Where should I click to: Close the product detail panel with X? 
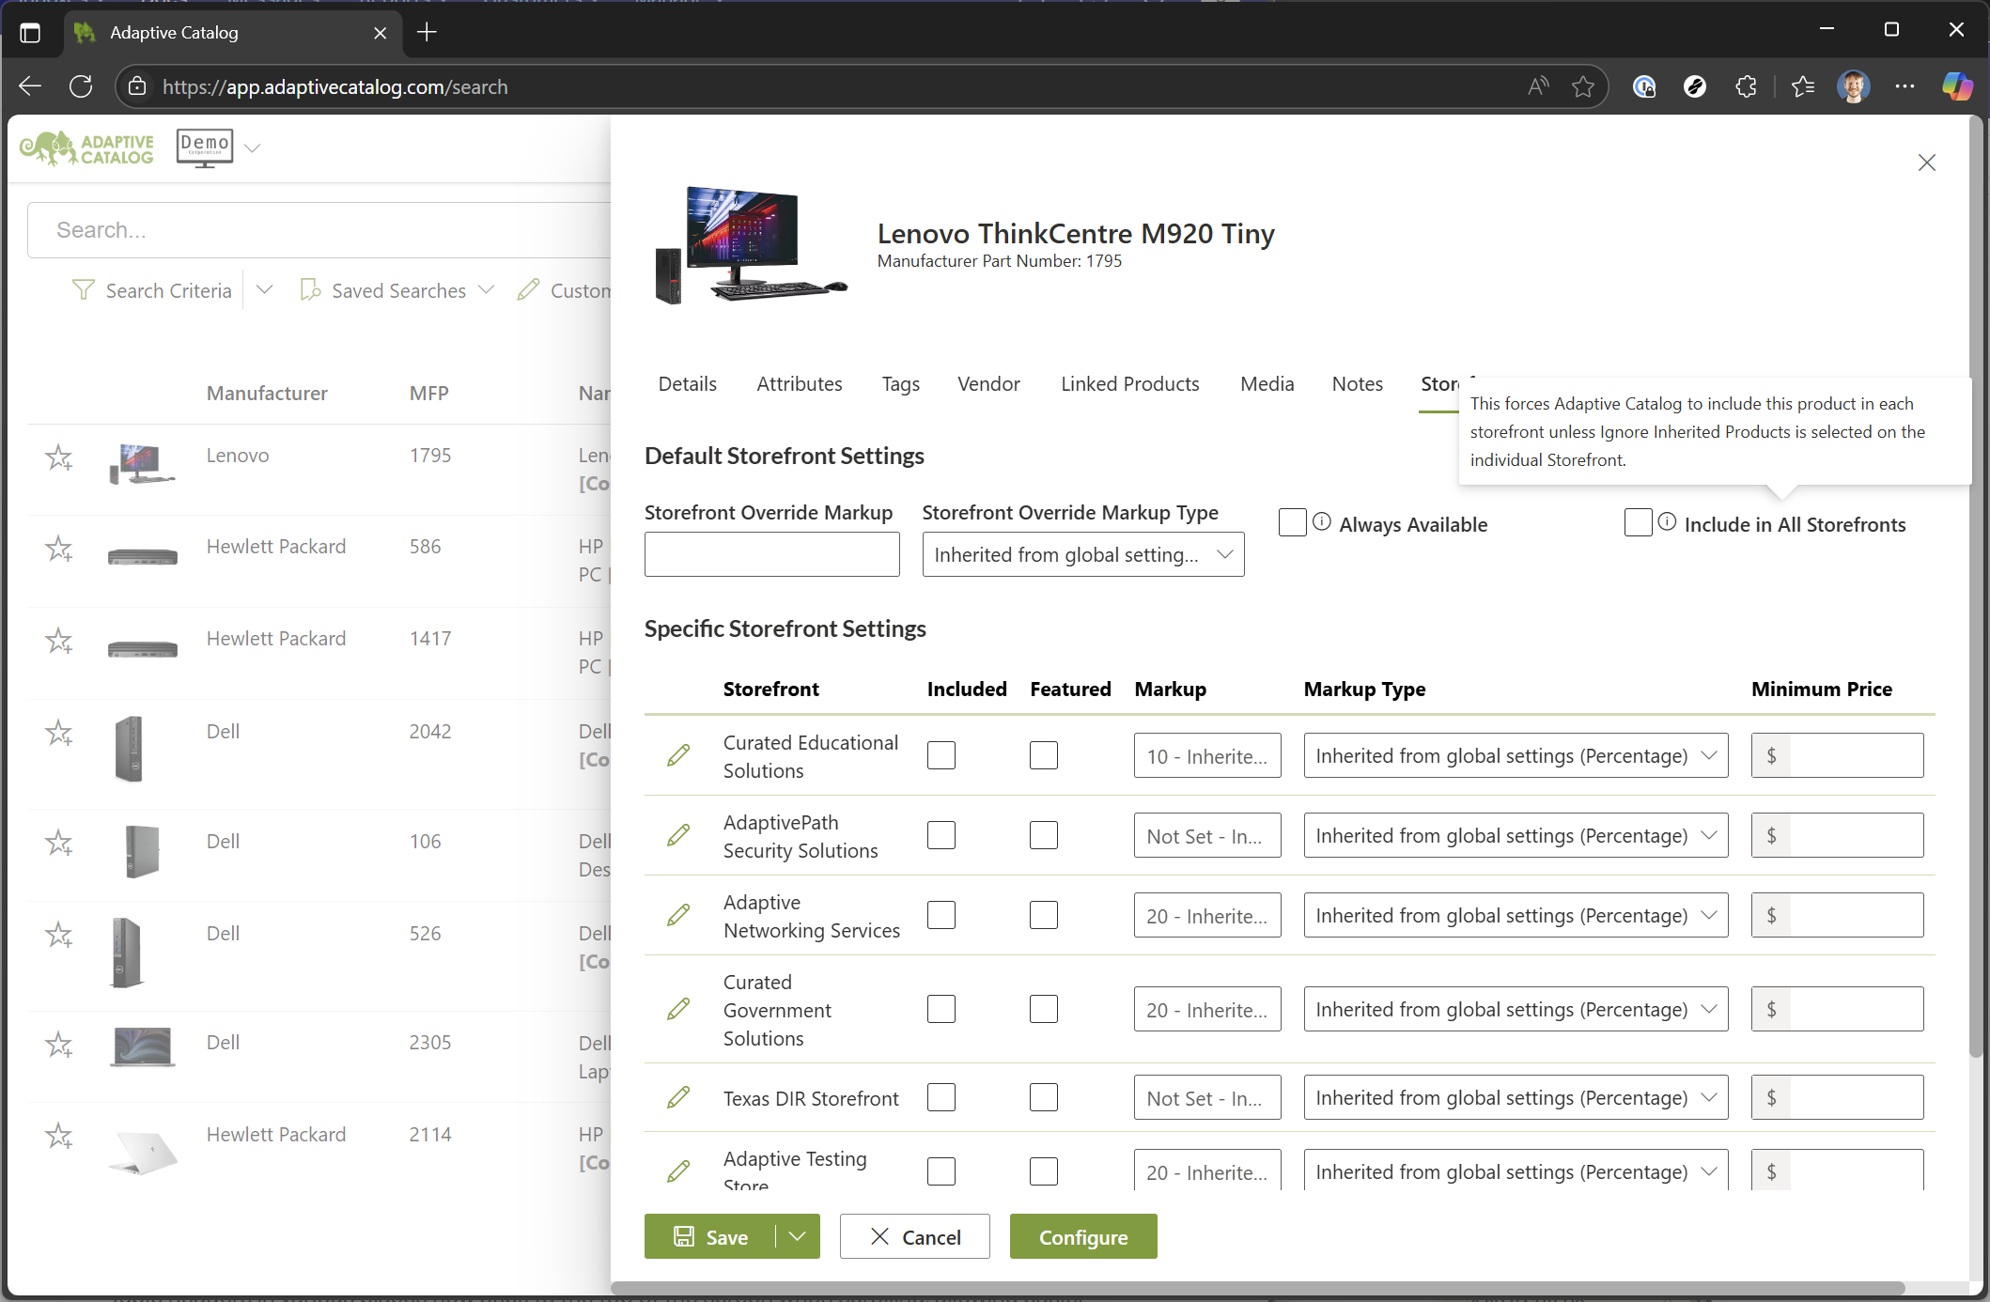click(1927, 163)
